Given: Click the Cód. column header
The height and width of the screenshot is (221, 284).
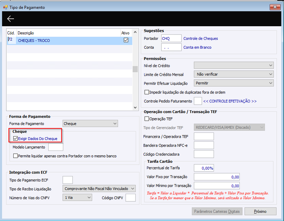Looking at the screenshot, I should pyautogui.click(x=11, y=33).
